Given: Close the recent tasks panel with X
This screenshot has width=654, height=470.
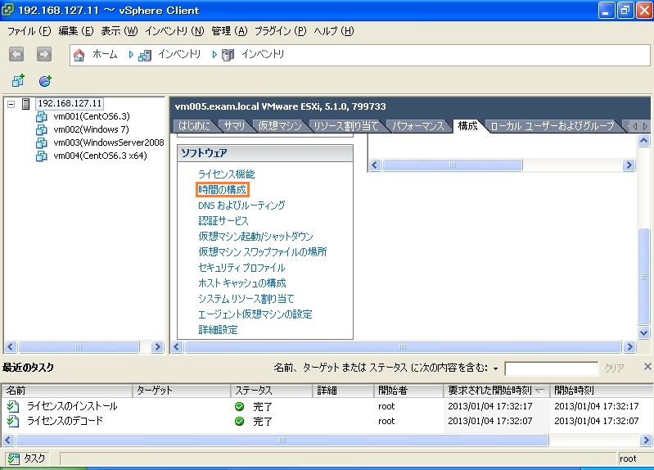Looking at the screenshot, I should [x=647, y=367].
